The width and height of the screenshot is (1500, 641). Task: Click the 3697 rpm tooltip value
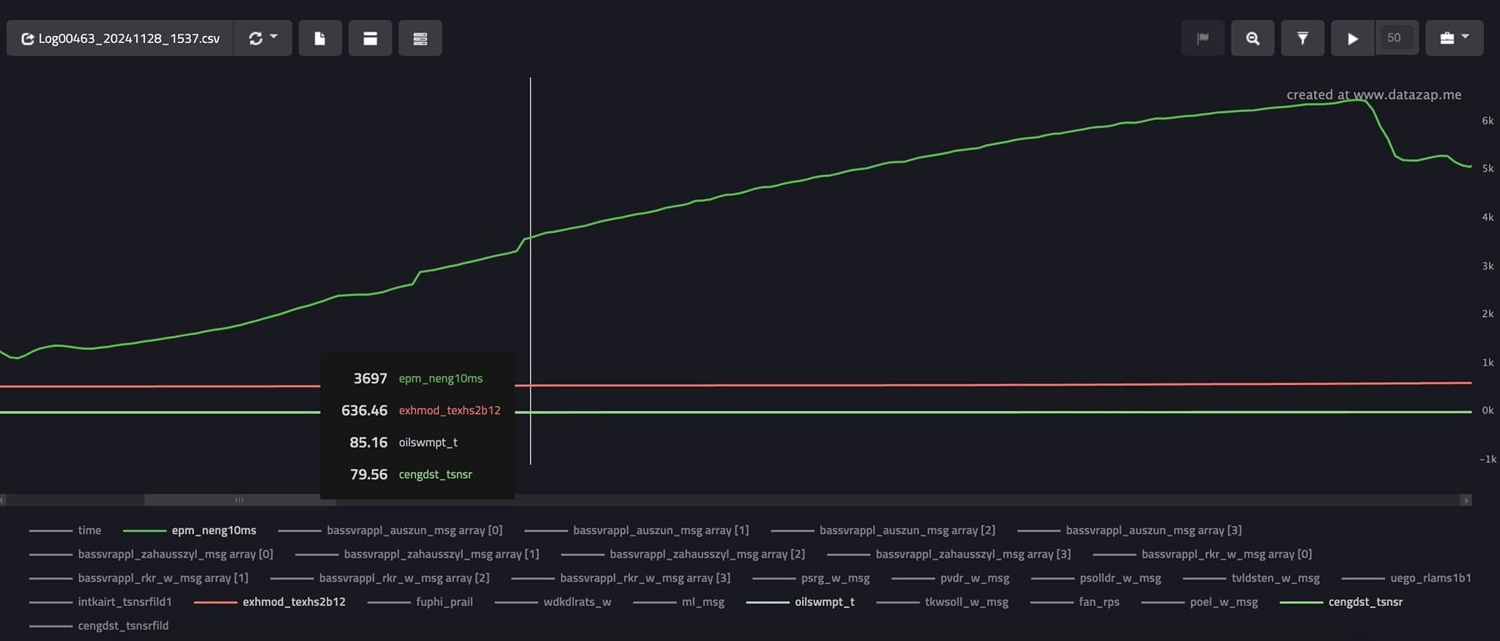370,378
